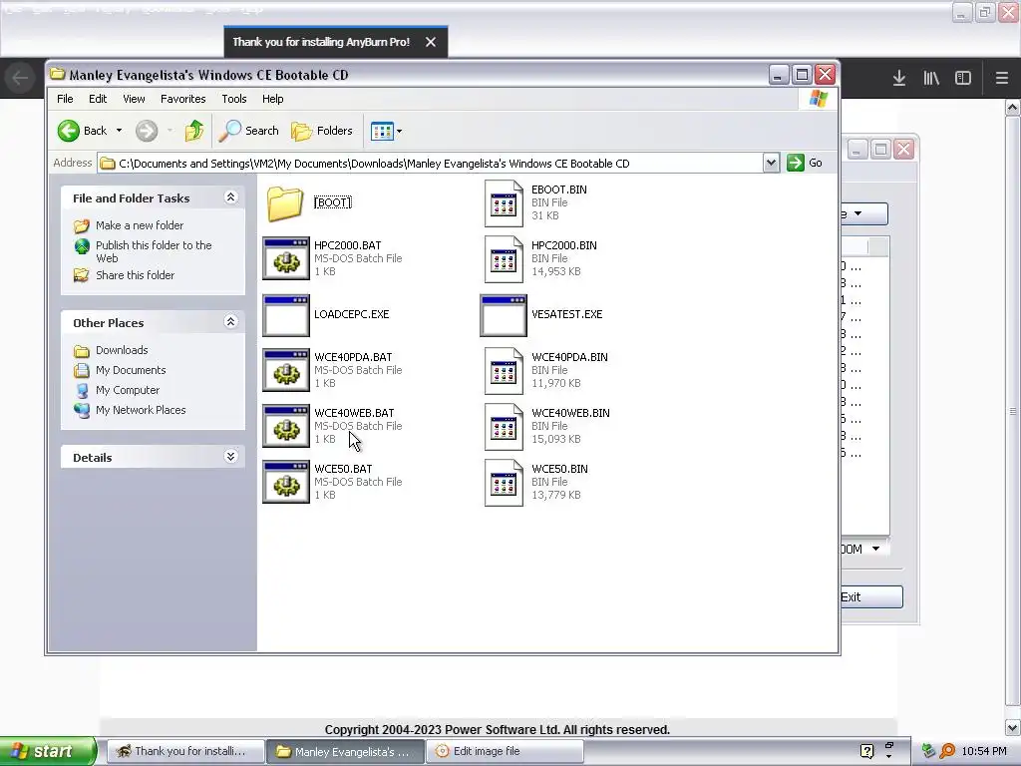Image resolution: width=1021 pixels, height=766 pixels.
Task: Collapse the File and Folder Tasks panel
Action: pos(230,197)
